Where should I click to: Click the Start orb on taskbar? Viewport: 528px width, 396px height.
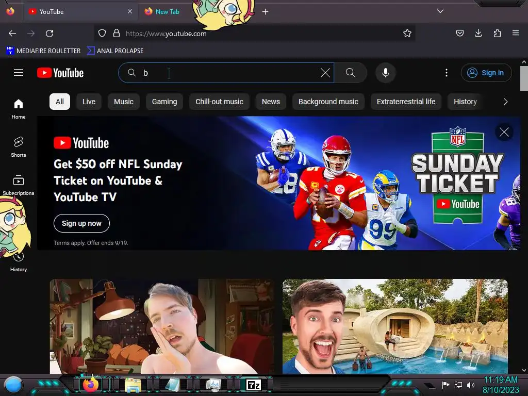click(13, 385)
